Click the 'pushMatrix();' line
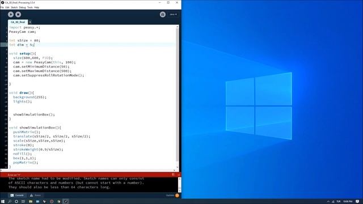 (27, 132)
